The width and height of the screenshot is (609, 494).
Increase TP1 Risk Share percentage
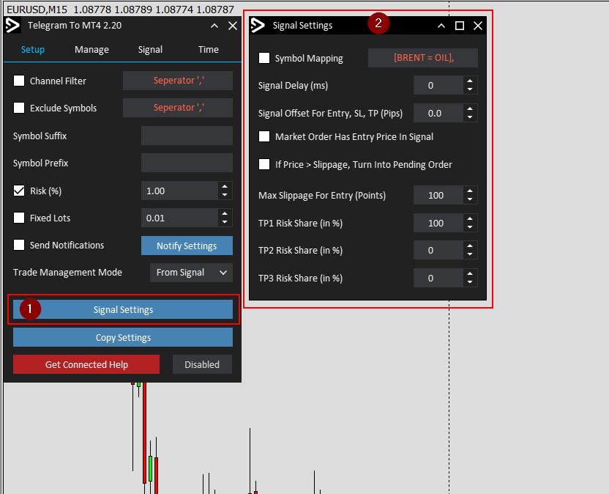coord(470,218)
